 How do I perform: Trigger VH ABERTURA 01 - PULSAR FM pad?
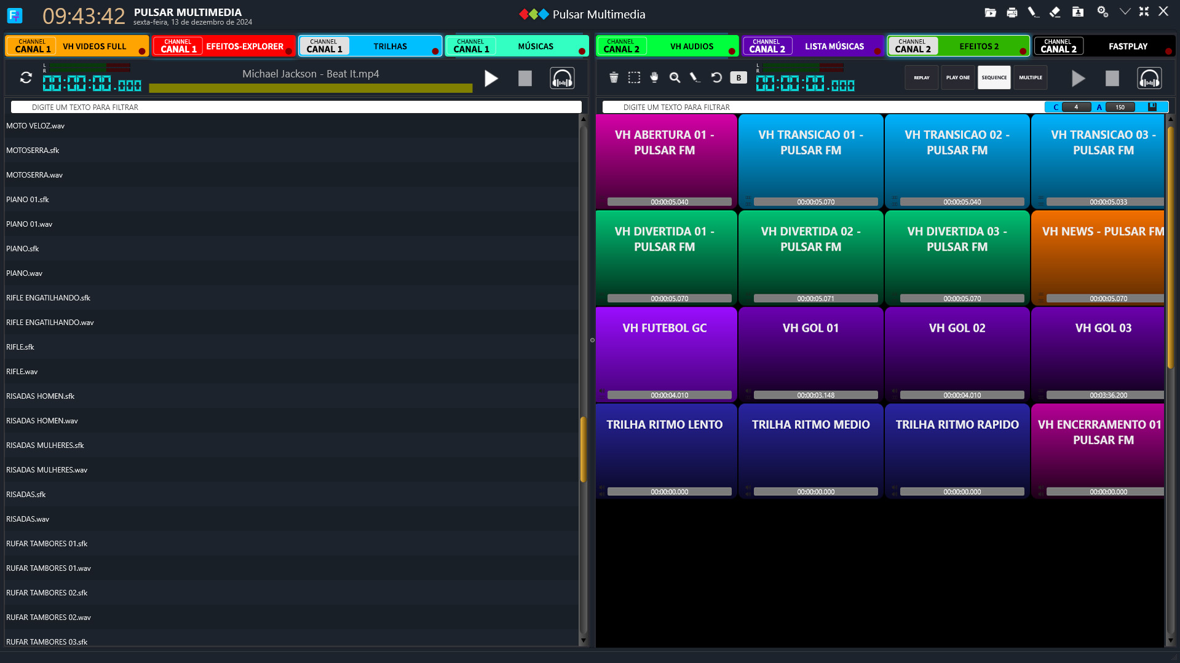coord(666,162)
